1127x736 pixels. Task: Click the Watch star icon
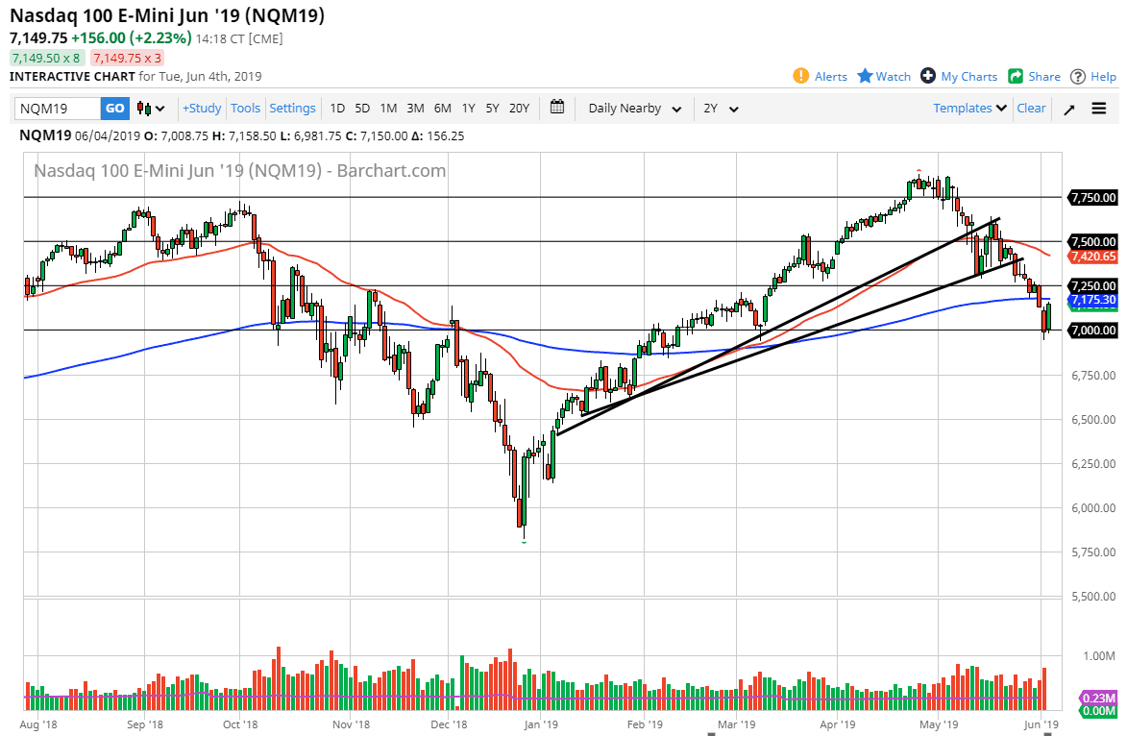point(865,76)
